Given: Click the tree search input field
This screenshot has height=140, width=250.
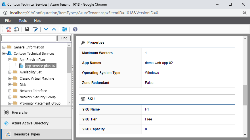Looking at the screenshot, I should point(29,38).
